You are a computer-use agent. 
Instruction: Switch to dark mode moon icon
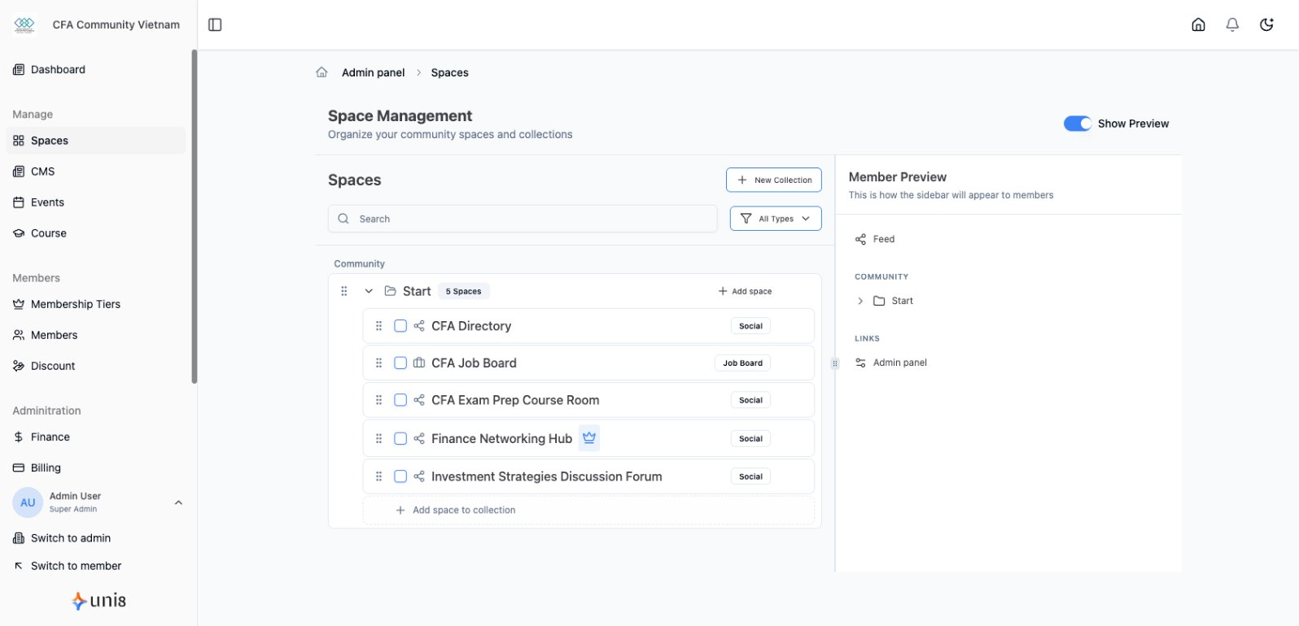click(1266, 24)
